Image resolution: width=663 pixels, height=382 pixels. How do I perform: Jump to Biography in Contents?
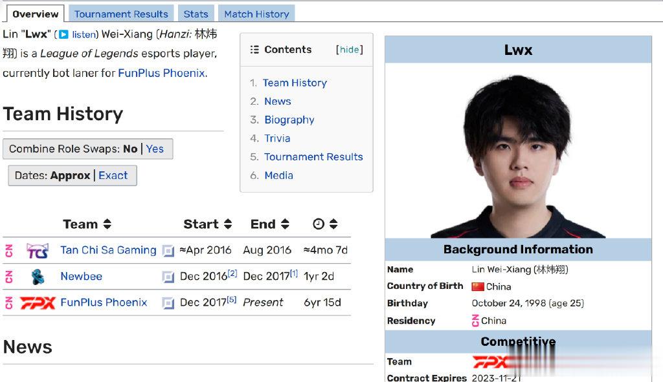tap(289, 120)
